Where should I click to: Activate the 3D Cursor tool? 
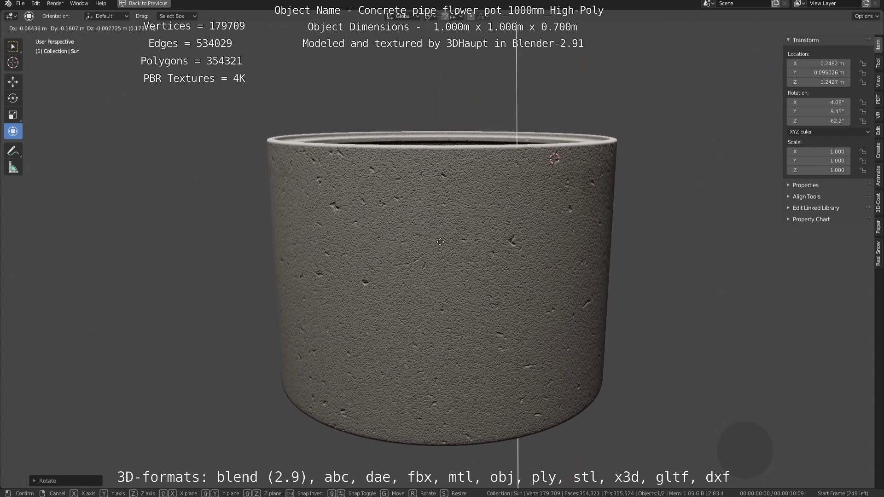[x=13, y=63]
